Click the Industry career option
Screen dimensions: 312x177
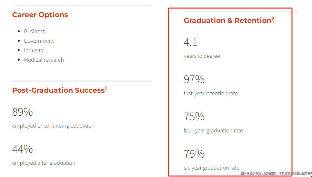click(34, 50)
